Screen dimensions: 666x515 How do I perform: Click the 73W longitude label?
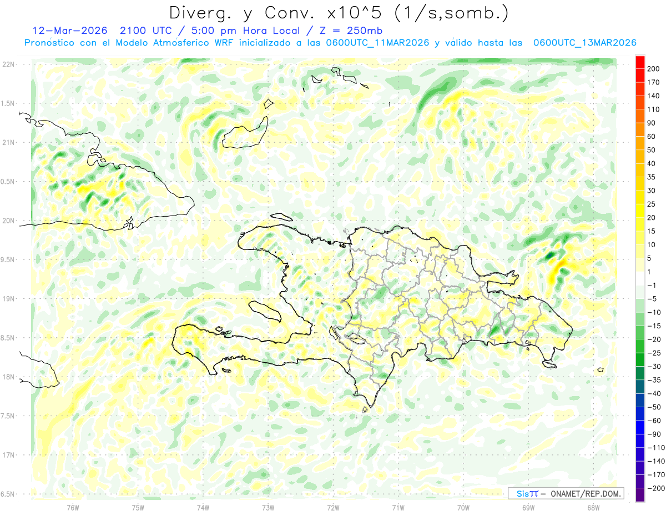click(268, 507)
